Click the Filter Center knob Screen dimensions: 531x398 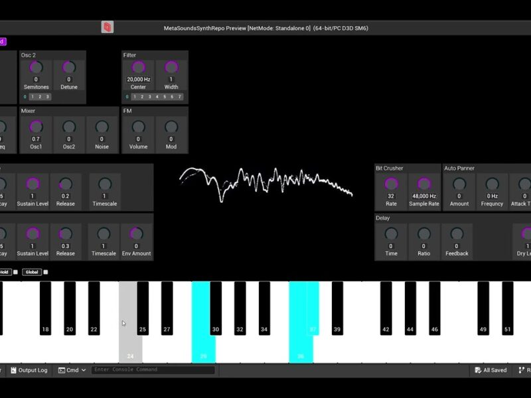[138, 68]
